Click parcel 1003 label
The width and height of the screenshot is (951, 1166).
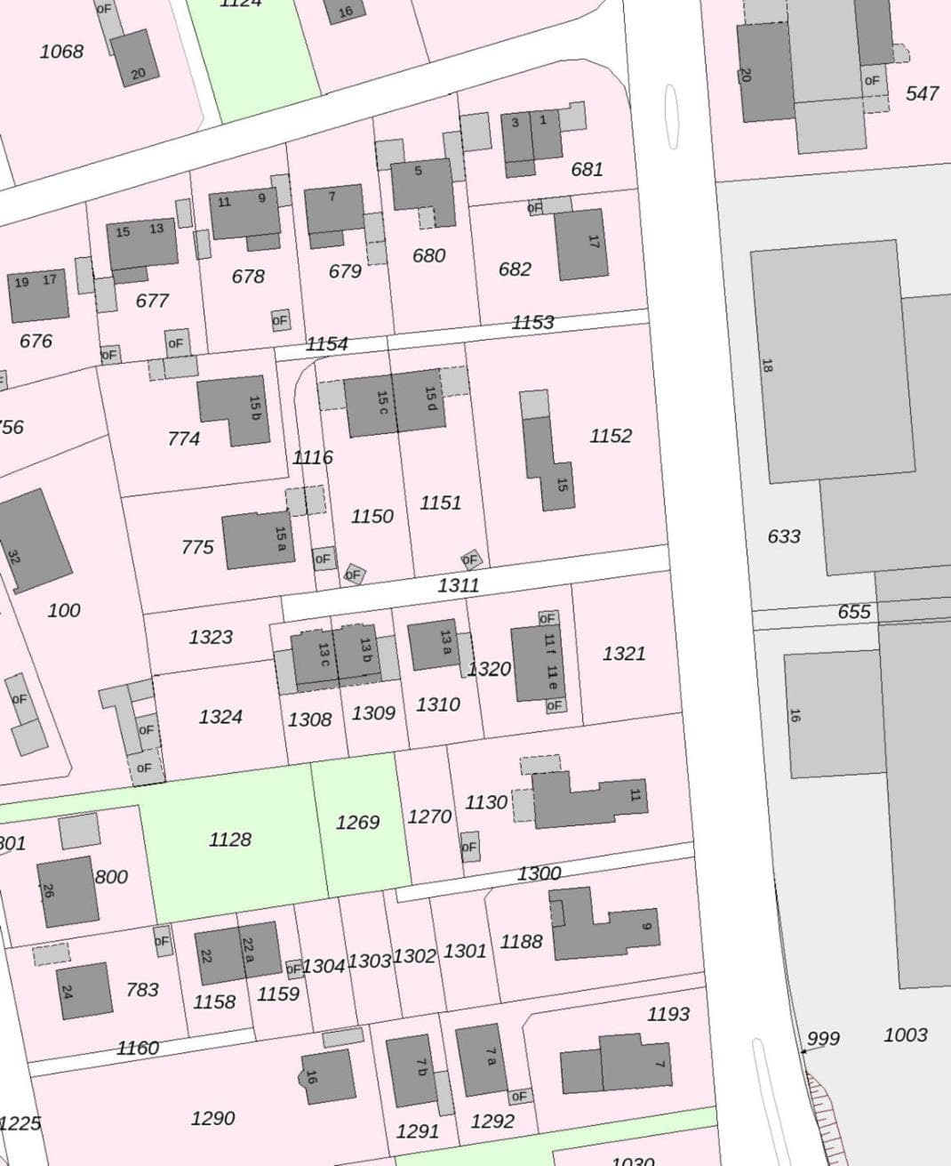pos(905,1035)
